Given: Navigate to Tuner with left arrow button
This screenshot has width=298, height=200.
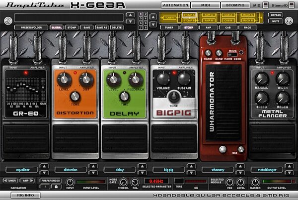Looking at the screenshot, I should pyautogui.click(x=10, y=181).
